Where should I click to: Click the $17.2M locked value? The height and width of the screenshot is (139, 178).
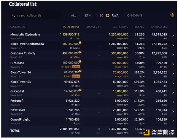[x=139, y=101]
